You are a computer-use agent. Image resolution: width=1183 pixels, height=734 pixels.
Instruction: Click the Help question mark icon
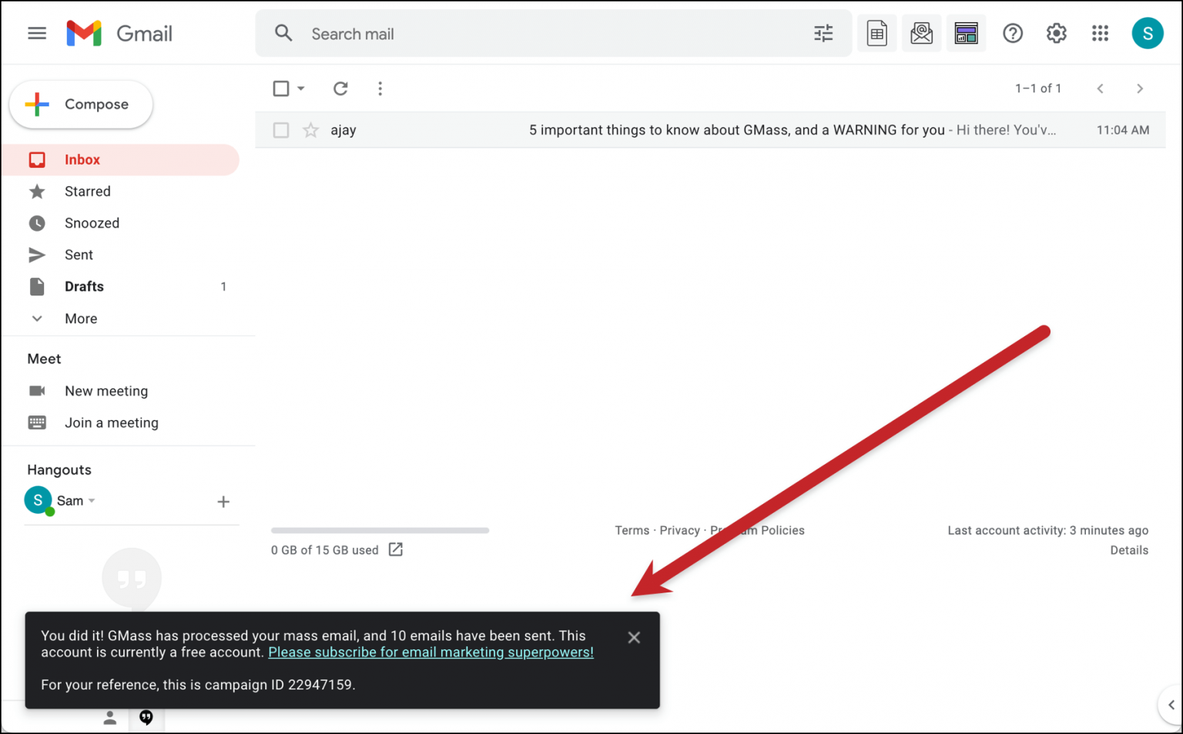tap(1012, 33)
